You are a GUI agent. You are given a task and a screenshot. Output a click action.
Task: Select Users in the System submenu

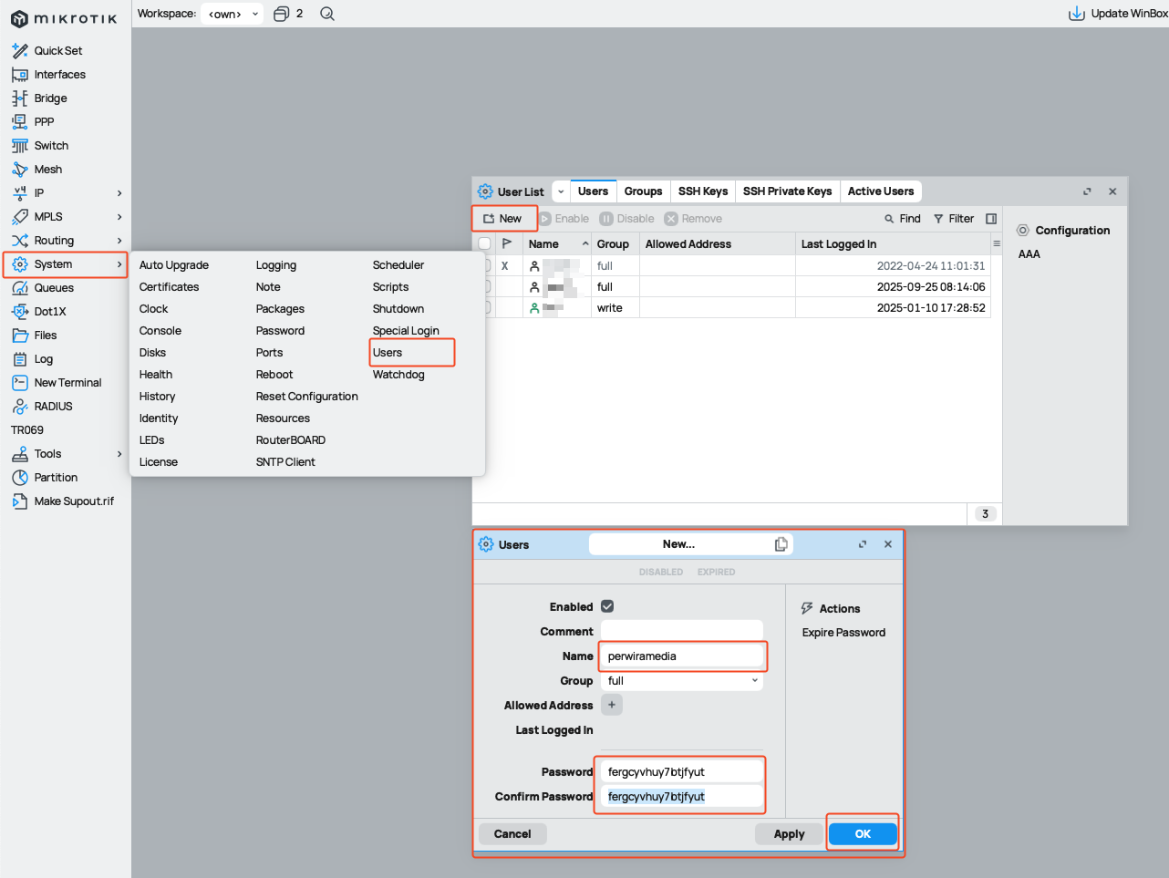388,353
